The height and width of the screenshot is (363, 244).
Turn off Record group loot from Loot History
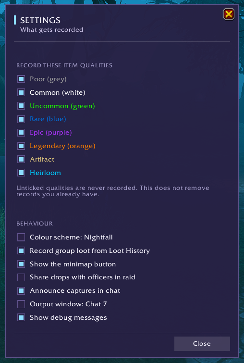(21, 250)
